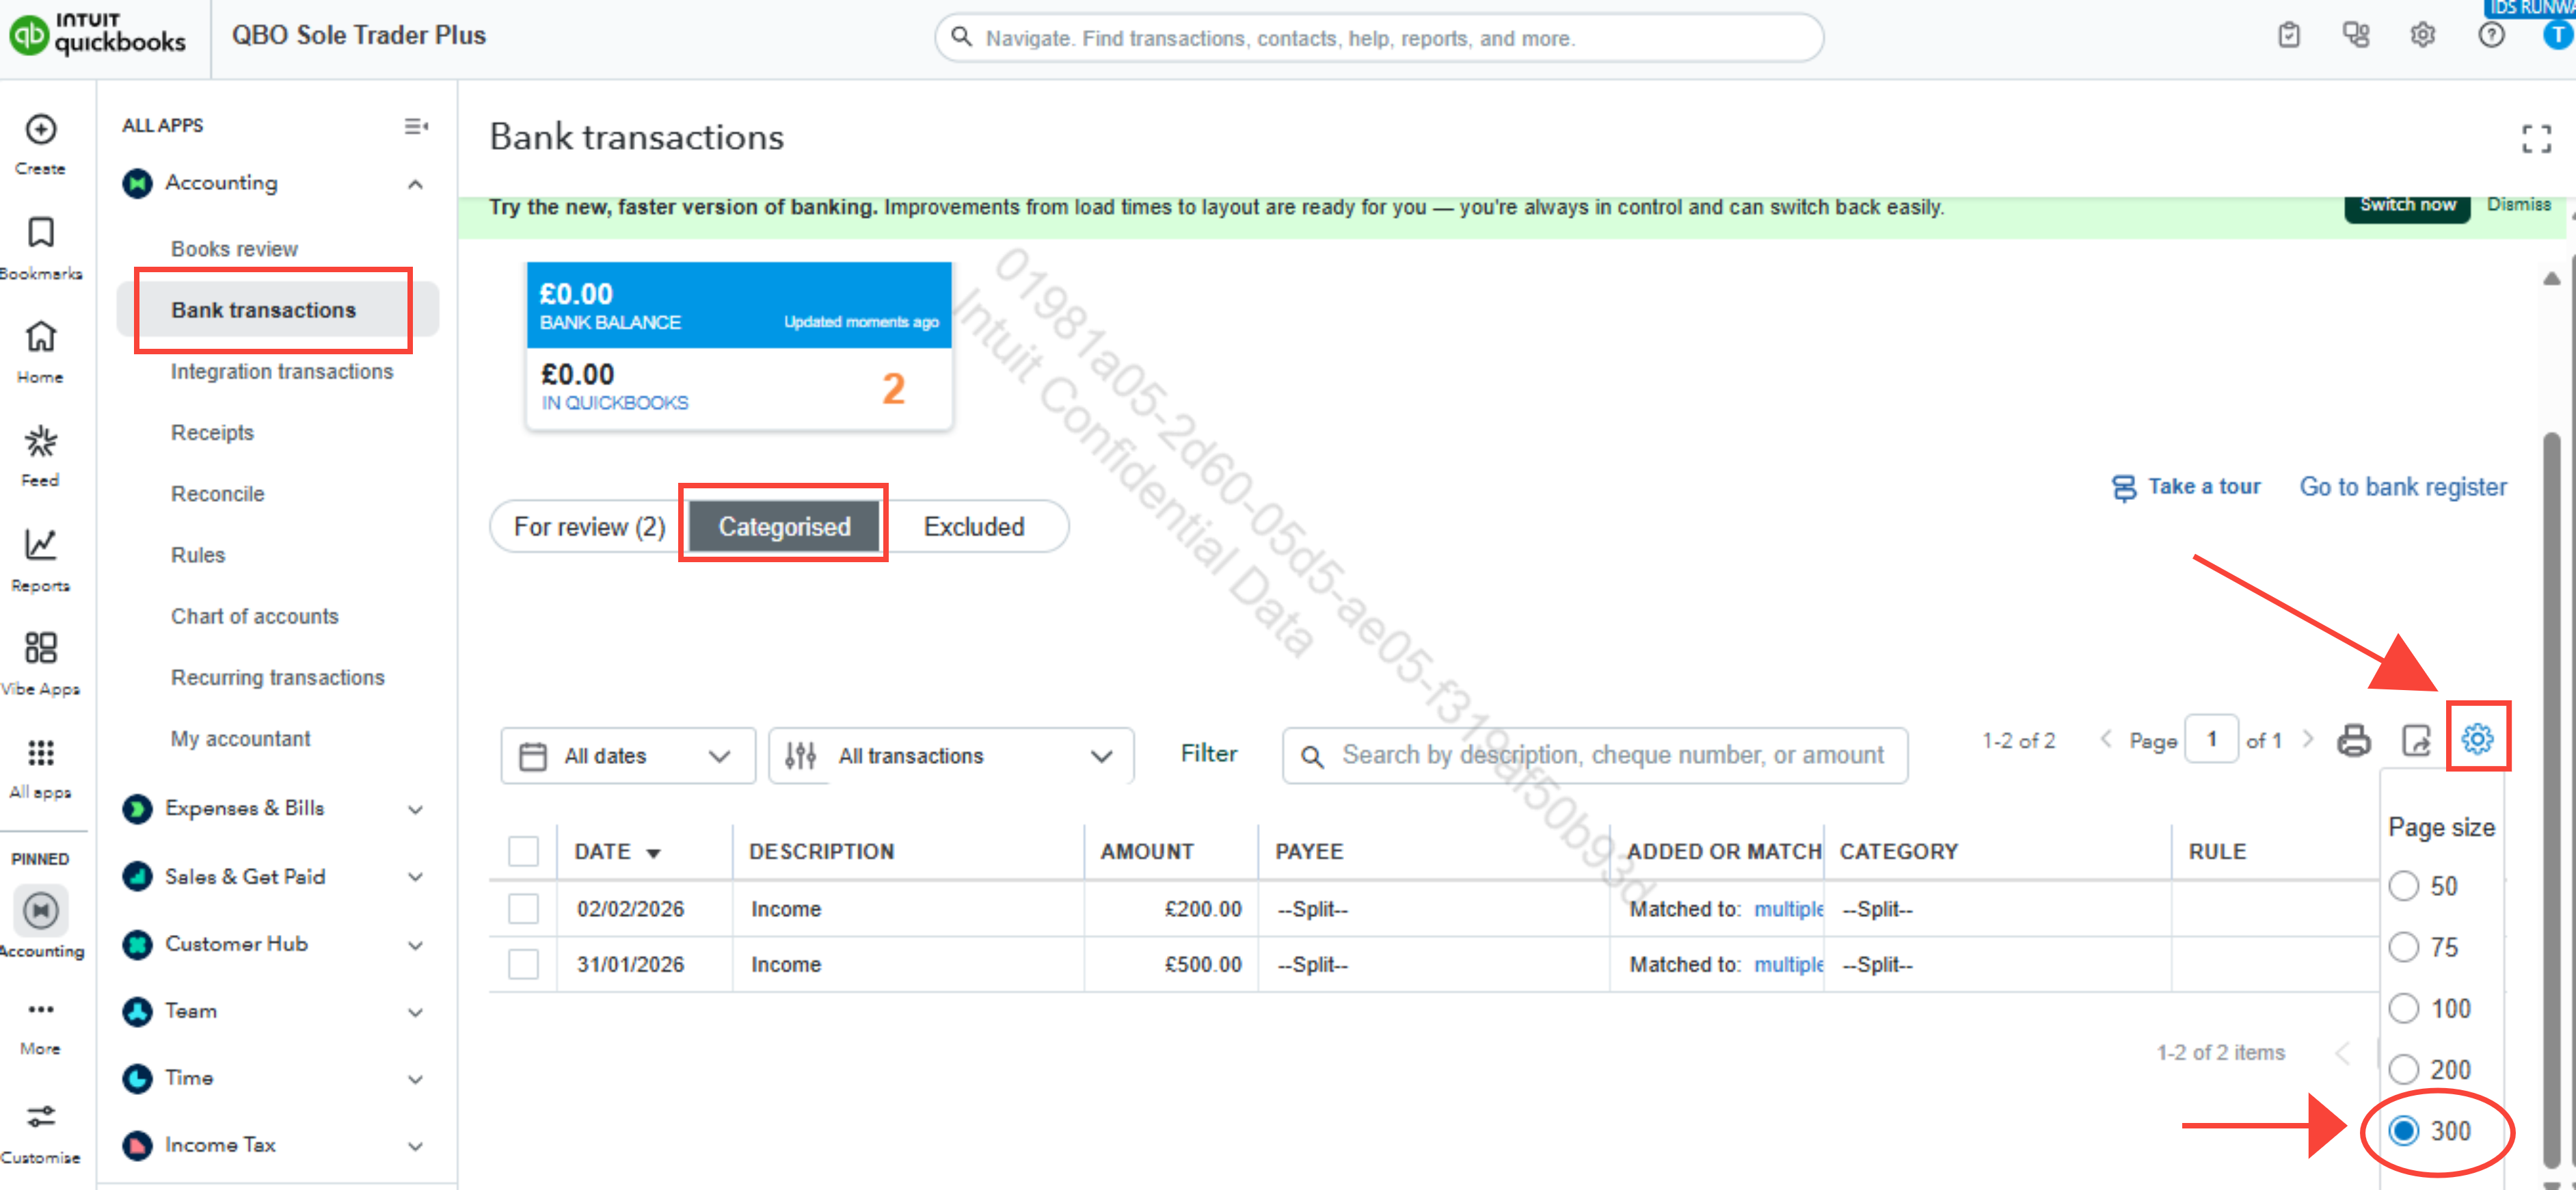Viewport: 2576px width, 1190px height.
Task: Click the full-screen expand icon
Action: click(x=2536, y=138)
